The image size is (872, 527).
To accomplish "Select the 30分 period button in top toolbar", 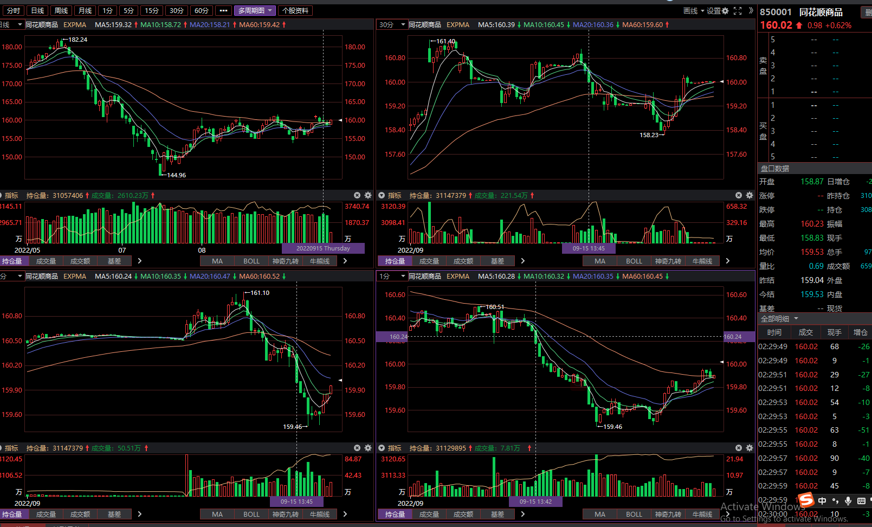I will [x=177, y=11].
